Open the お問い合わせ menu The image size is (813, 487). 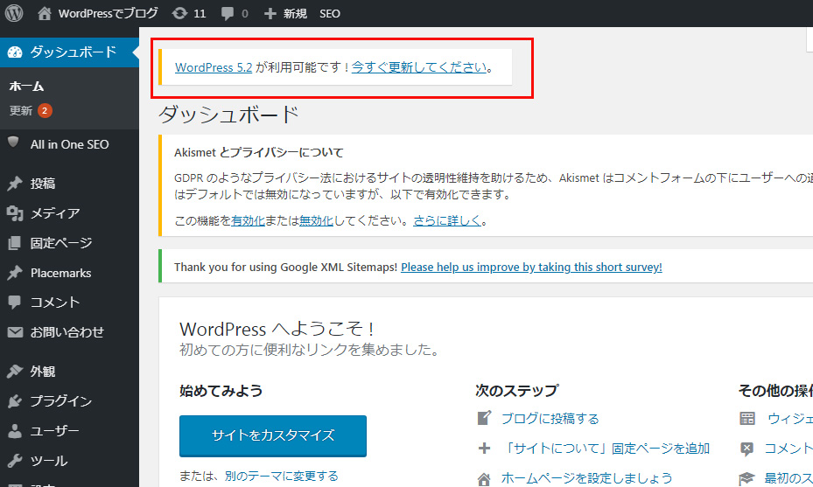69,332
